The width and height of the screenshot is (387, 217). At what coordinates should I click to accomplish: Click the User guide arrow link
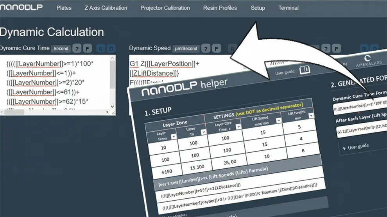(355, 147)
